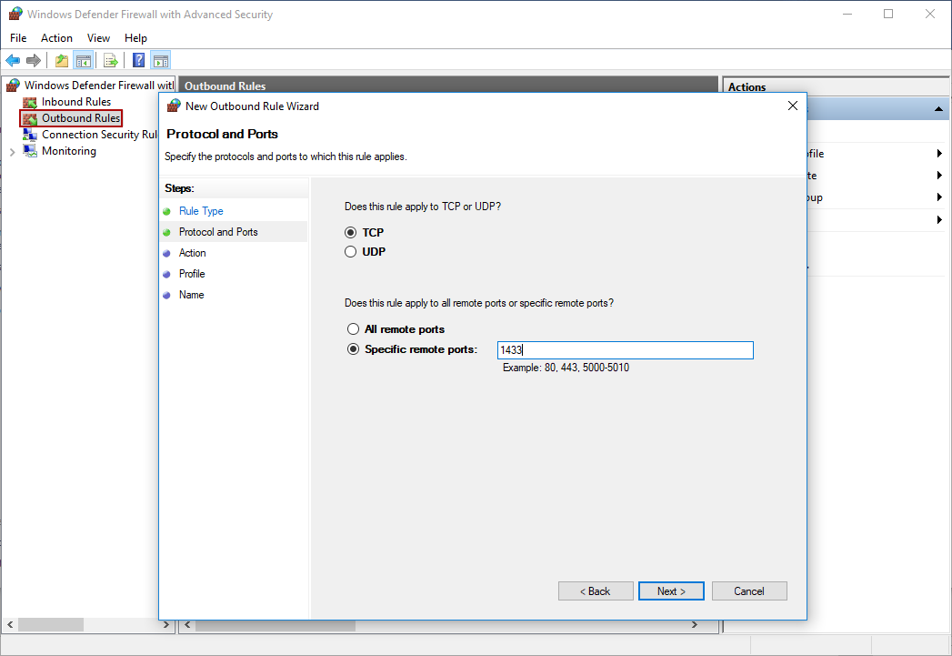Expand the Filter by Profile submenu arrow

coord(939,154)
